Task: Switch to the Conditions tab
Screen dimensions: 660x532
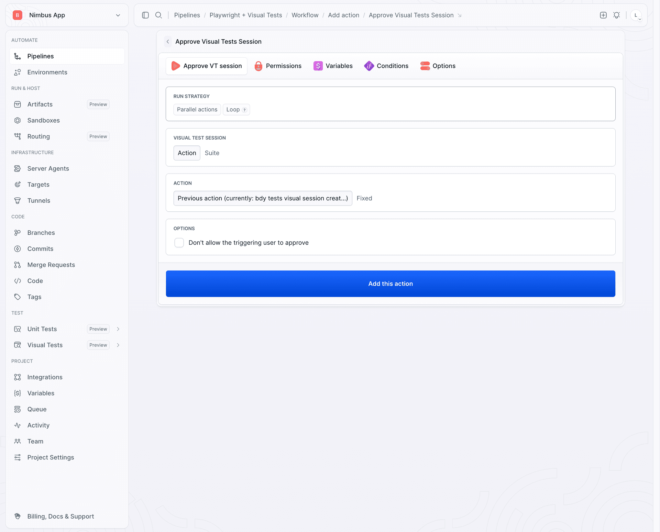Action: pyautogui.click(x=386, y=66)
